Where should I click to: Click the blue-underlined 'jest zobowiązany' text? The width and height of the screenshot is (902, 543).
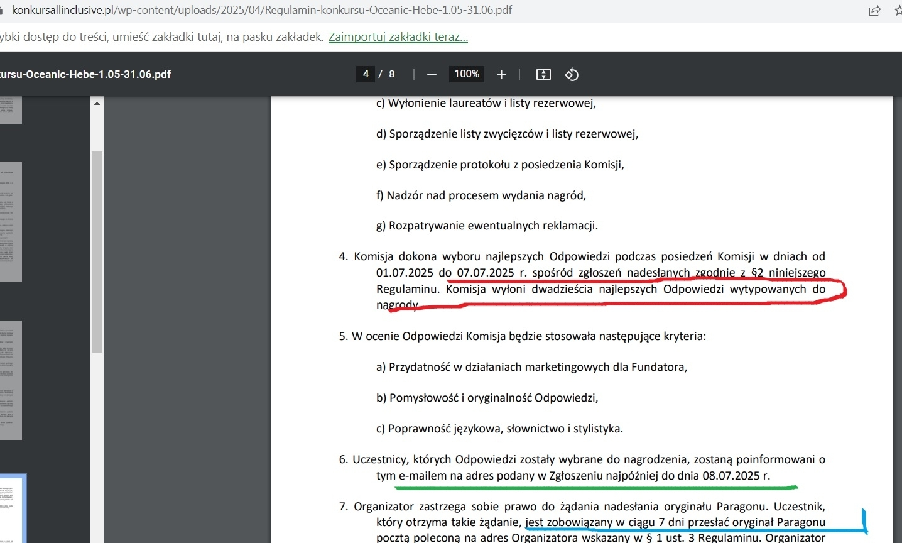coord(569,522)
